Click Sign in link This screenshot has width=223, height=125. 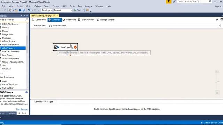coord(218,6)
